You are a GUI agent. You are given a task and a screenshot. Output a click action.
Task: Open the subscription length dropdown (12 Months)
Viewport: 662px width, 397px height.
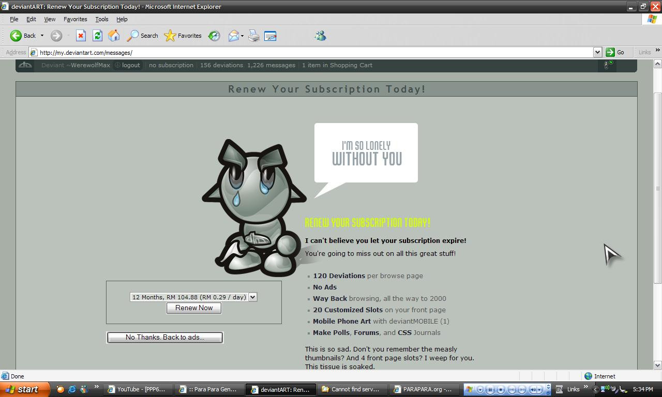pos(193,297)
